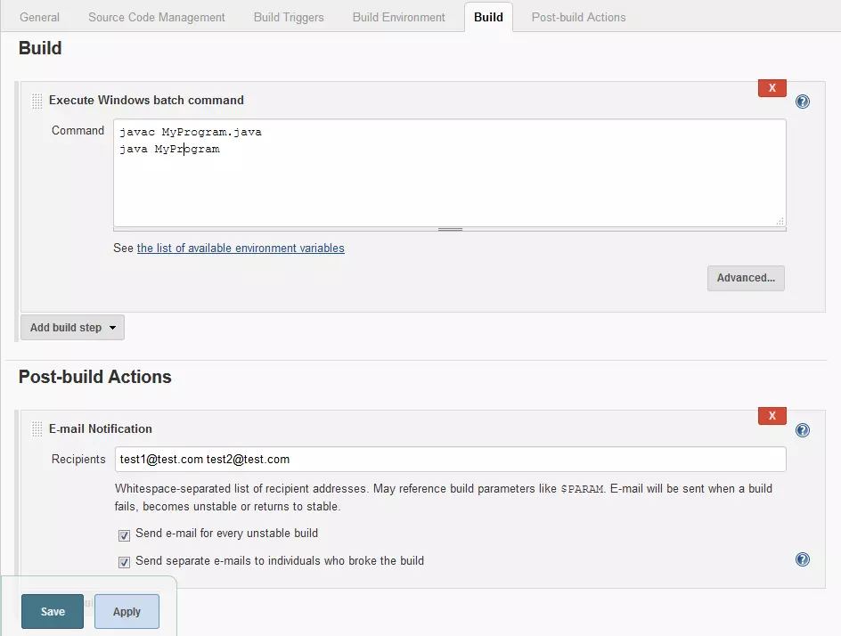The height and width of the screenshot is (636, 841).
Task: Click the Command textarea horizontal resize bar
Action: [x=450, y=229]
